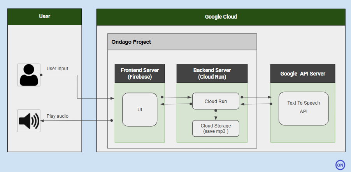Click the Google API Server header
The height and width of the screenshot is (172, 351).
(x=303, y=74)
